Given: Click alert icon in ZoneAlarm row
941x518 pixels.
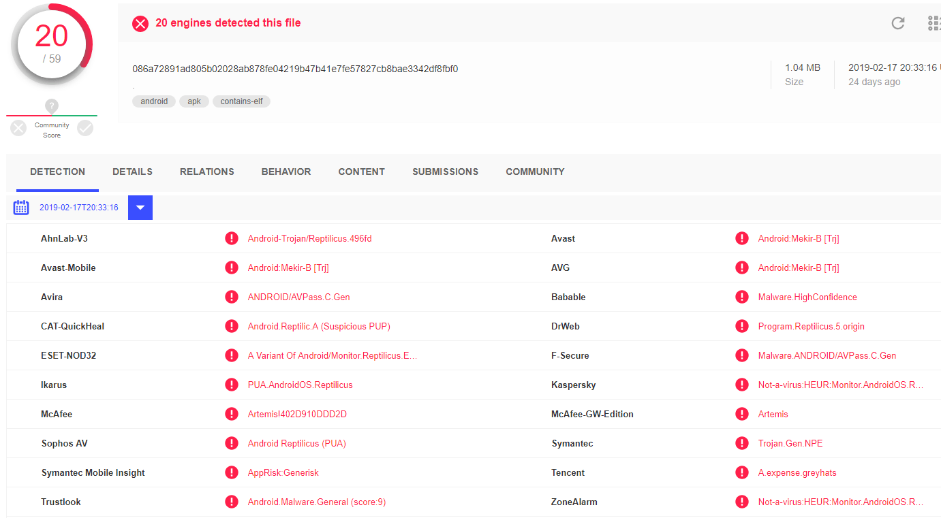Looking at the screenshot, I should click(742, 502).
